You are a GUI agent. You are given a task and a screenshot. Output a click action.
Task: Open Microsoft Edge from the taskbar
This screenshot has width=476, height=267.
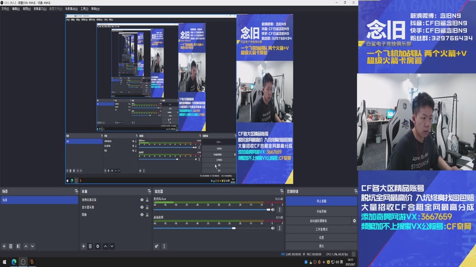[14, 262]
